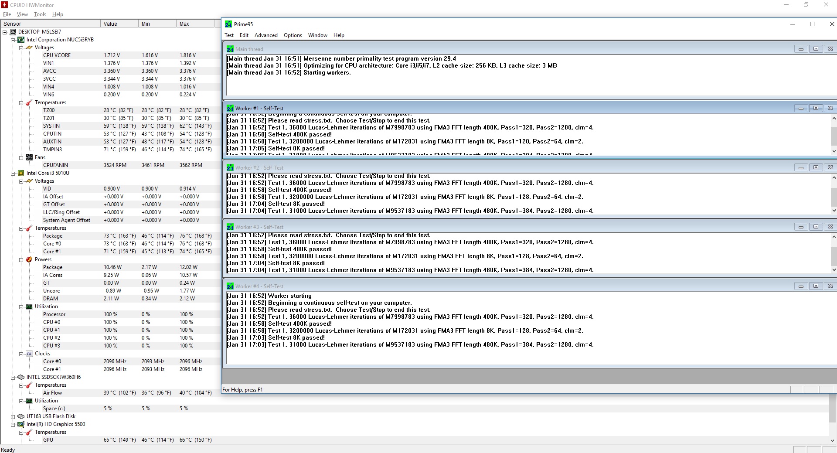This screenshot has height=453, width=837.
Task: Click the CPU Utilization category icon
Action: pyautogui.click(x=29, y=307)
